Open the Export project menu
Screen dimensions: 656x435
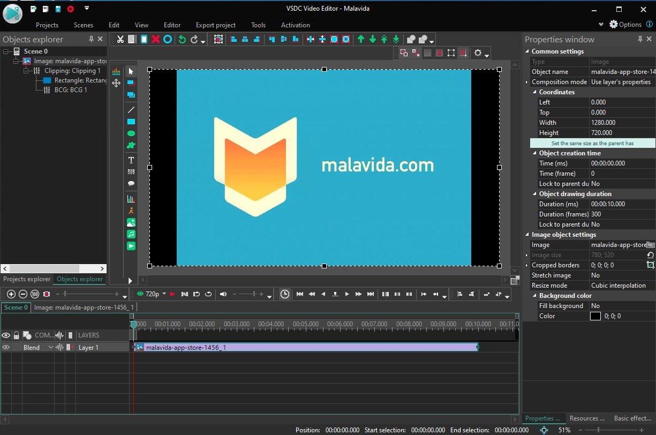click(216, 25)
